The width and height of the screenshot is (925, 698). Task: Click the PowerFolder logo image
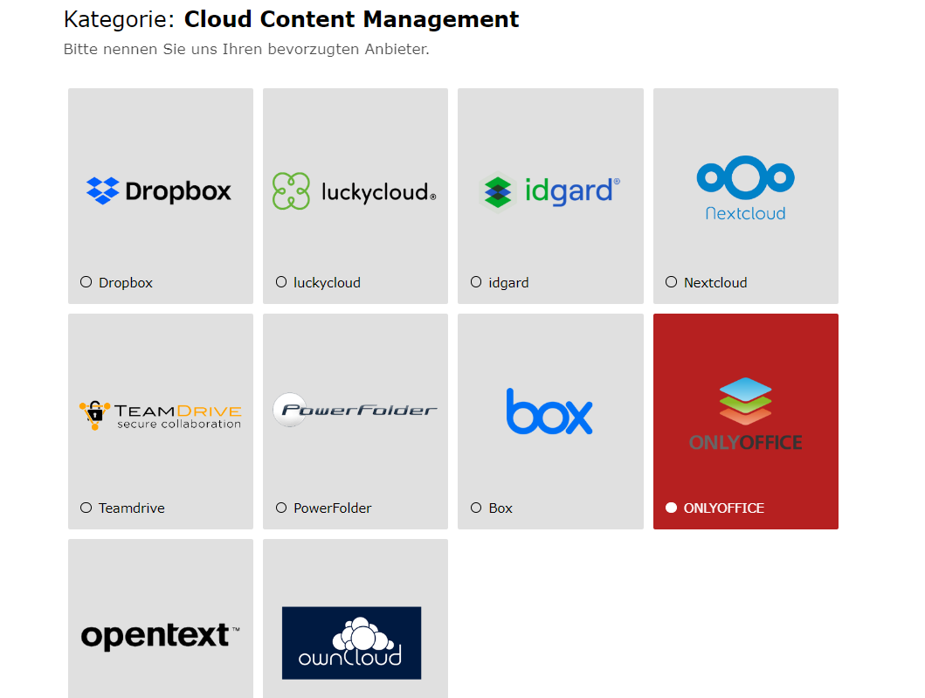pyautogui.click(x=355, y=410)
